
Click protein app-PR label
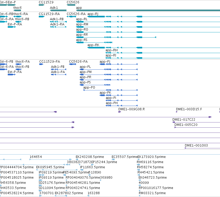point(86,77)
